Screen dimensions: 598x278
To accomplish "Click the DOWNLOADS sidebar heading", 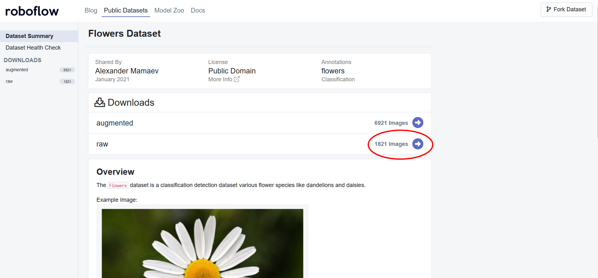I will [22, 60].
